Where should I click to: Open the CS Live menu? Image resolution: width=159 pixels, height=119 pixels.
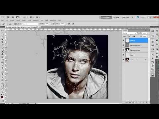[x=141, y=17]
